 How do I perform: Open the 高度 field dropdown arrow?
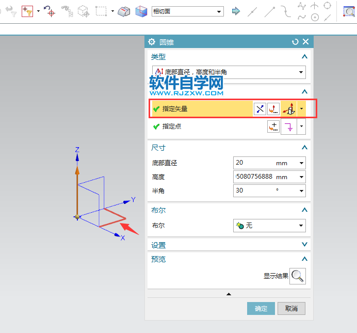click(301, 177)
